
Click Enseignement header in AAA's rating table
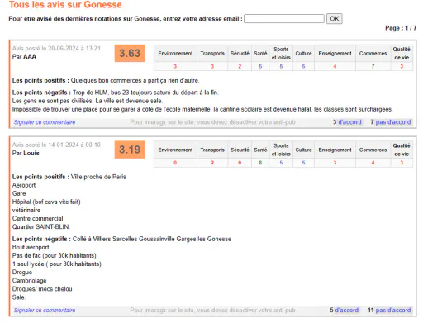335,54
